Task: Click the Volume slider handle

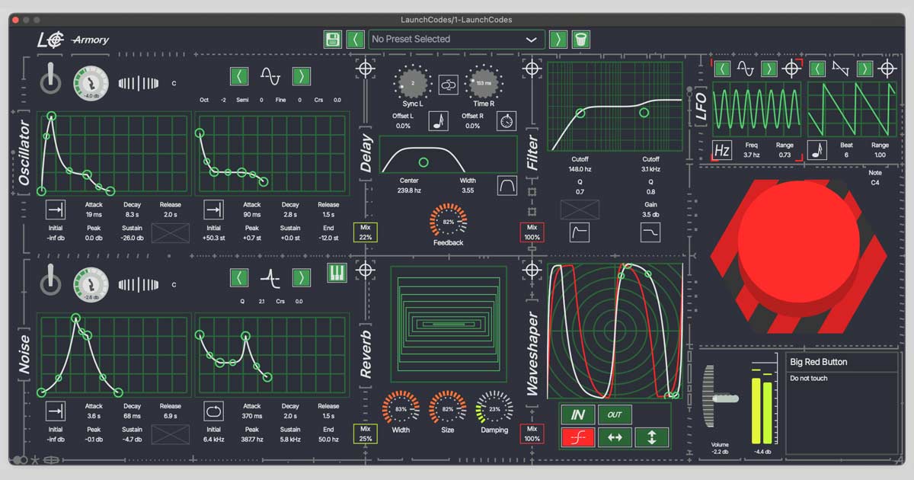Action: pos(724,398)
